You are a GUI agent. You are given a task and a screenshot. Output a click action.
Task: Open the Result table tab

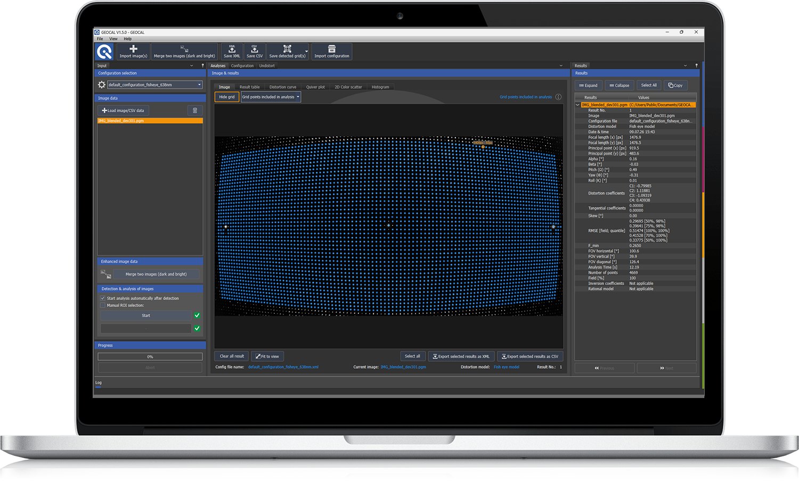click(x=249, y=87)
